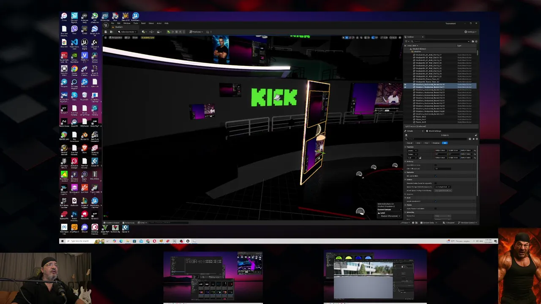Open the Revision Control menu
541x304 pixels.
coord(468,223)
